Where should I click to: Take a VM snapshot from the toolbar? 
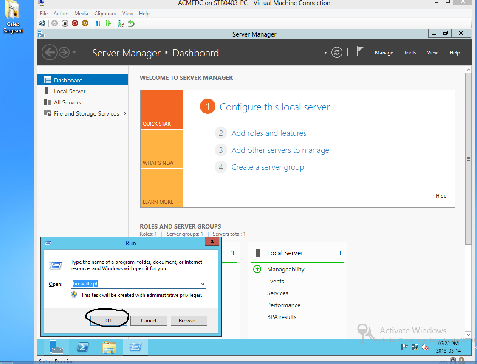point(121,23)
